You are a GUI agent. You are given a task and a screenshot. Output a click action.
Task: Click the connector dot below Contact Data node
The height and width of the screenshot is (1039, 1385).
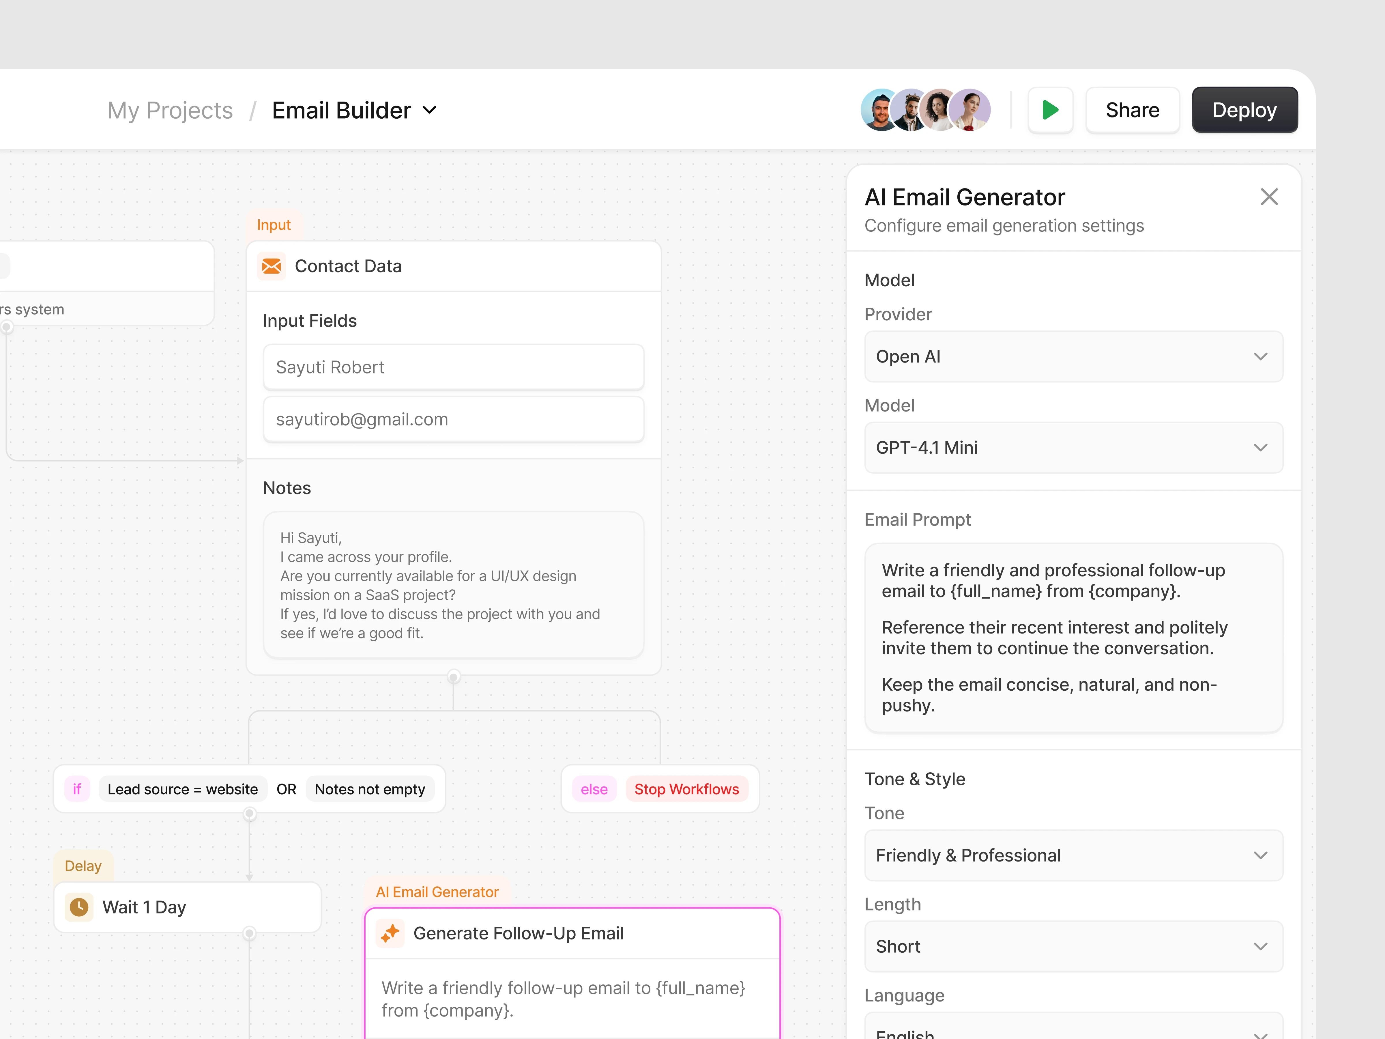(453, 677)
